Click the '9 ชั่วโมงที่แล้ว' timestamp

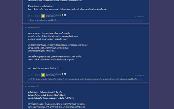tap(50, 76)
